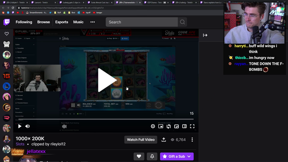Click the embedded streamer webcam in the clip
288x162 pixels.
(37, 78)
